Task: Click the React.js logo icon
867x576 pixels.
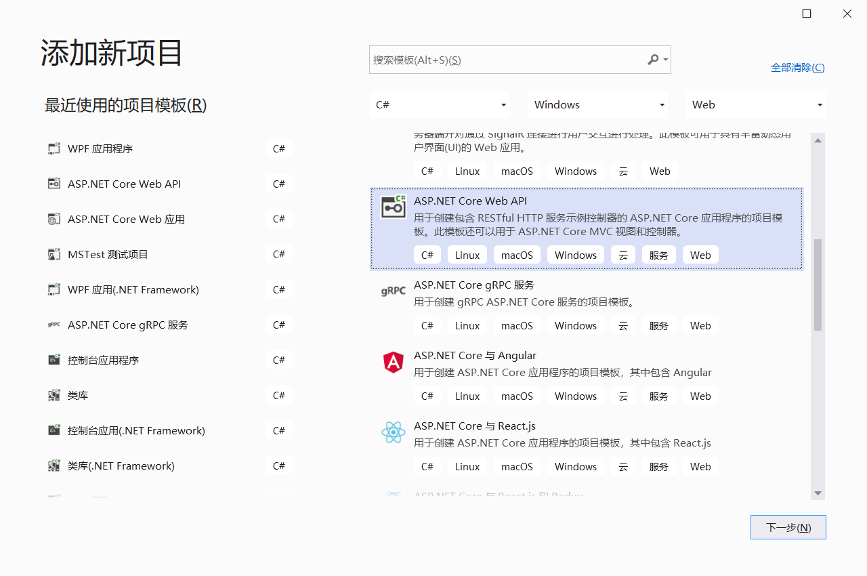Action: click(x=394, y=431)
